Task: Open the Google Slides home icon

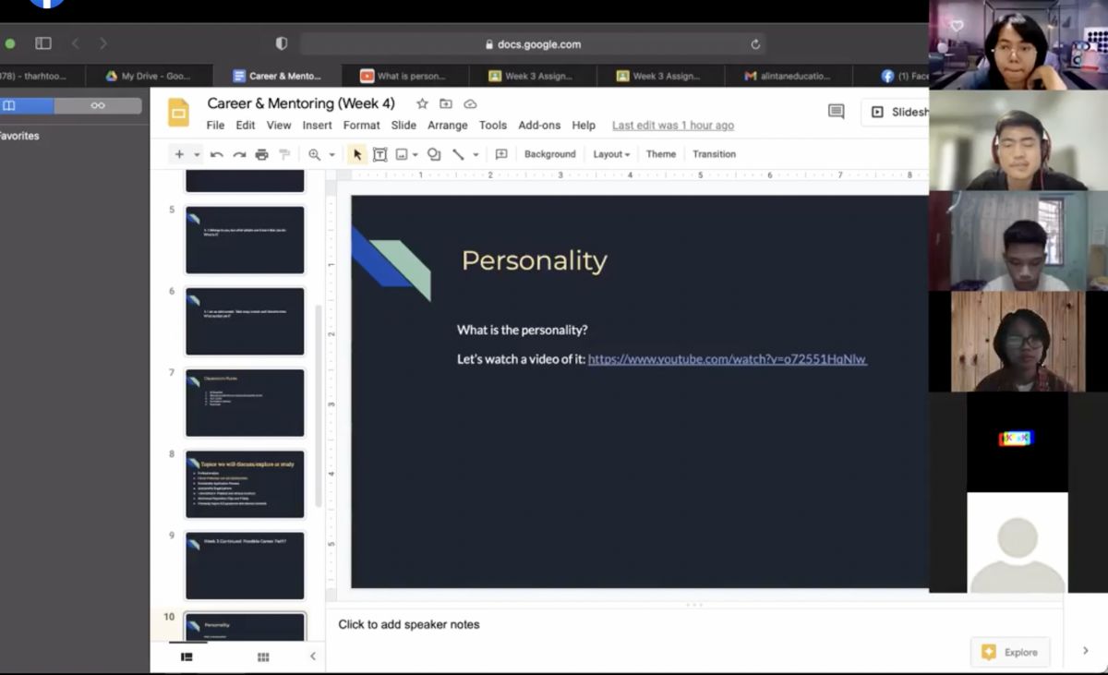Action: (x=178, y=113)
